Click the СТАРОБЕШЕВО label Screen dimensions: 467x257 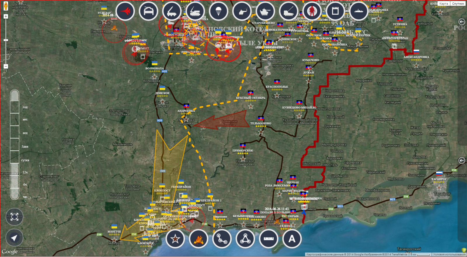264,23
